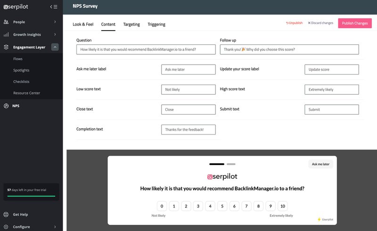Choose score 0 in the survey preview
This screenshot has height=231, width=377.
pos(162,206)
